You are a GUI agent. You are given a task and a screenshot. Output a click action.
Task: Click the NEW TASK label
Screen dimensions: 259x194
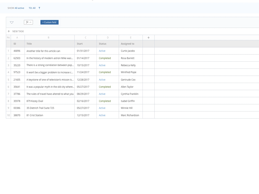(x=18, y=31)
